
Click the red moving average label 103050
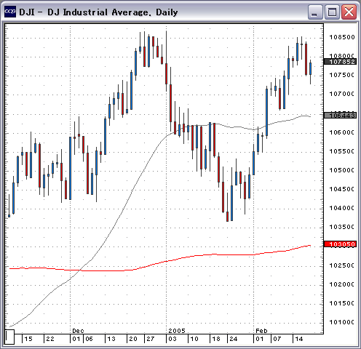pyautogui.click(x=340, y=244)
